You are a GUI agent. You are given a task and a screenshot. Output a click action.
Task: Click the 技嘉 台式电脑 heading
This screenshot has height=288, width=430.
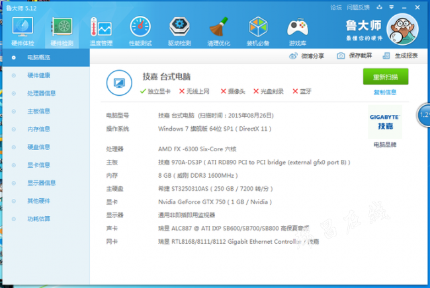(x=167, y=77)
